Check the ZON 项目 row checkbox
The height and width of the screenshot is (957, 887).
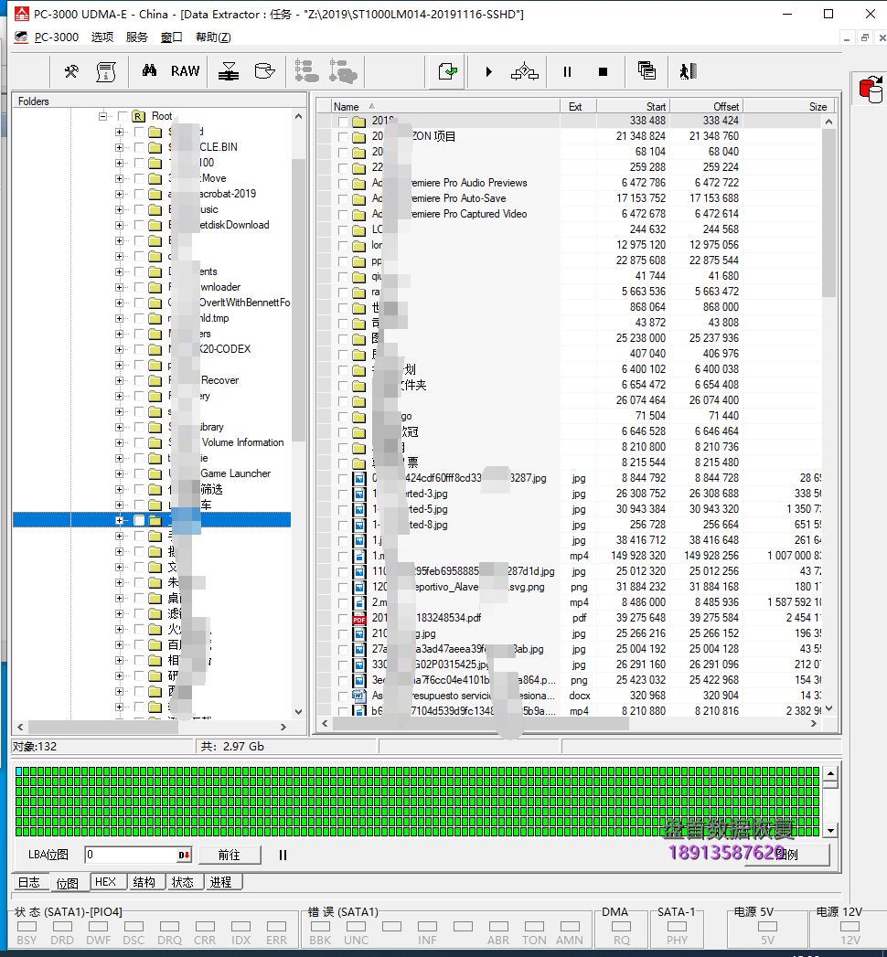pos(343,137)
